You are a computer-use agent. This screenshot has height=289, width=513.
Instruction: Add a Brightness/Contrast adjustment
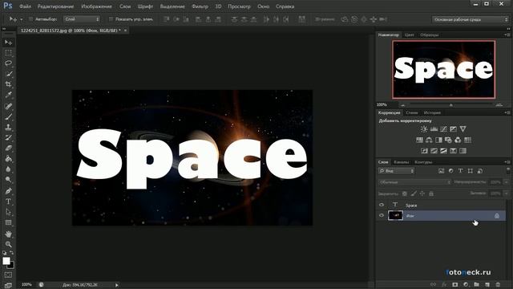click(x=424, y=128)
